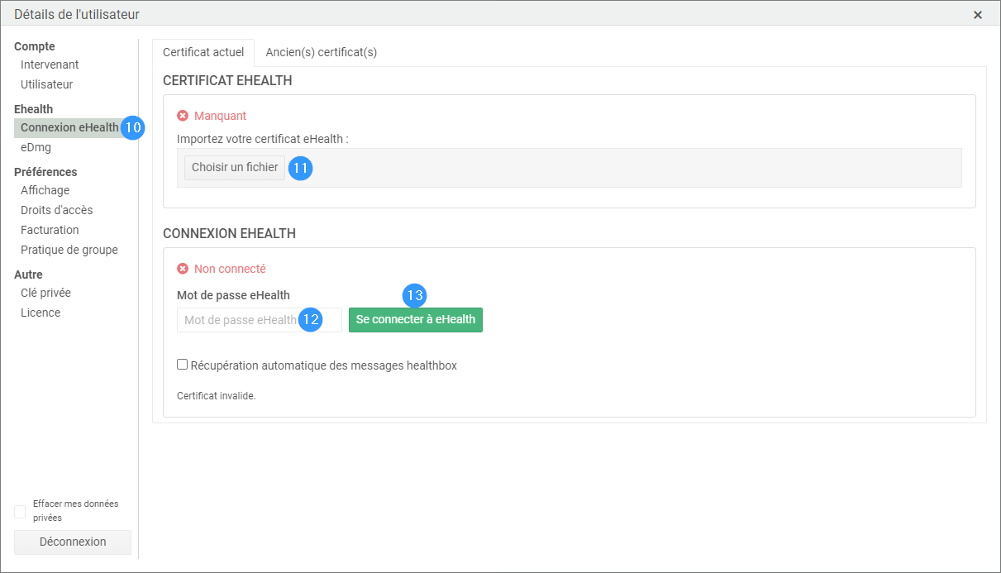
Task: Open the Ancien(s) certificat(s) tab
Action: pos(322,52)
